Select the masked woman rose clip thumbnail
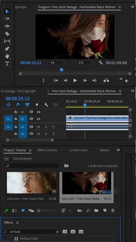The height and width of the screenshot is (242, 136). click(x=87, y=183)
